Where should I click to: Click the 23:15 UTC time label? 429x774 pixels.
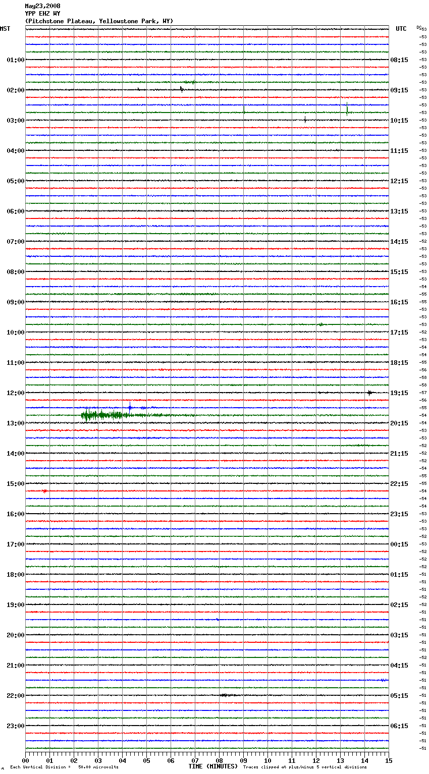399,514
